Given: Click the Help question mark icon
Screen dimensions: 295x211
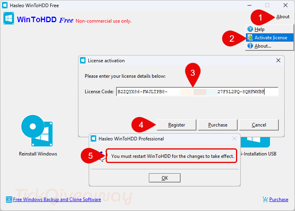Looking at the screenshot, I should [x=250, y=29].
